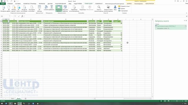Switch to the 'ЗАПРОС' (Query) contextual tab
Viewport: 188px width, 105px height.
pos(129,4)
